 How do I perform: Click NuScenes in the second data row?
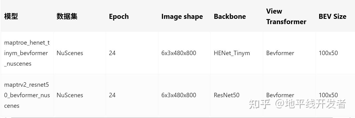[x=70, y=95]
